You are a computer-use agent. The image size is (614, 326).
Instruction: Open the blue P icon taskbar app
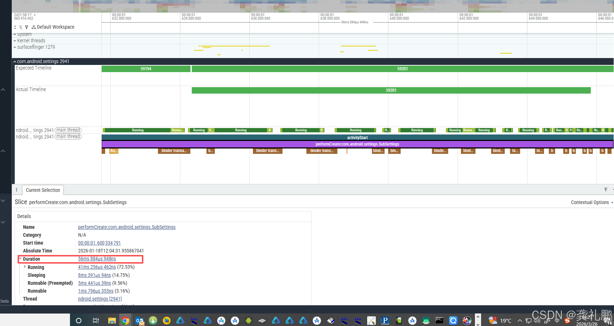[x=385, y=321]
